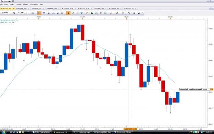This screenshot has height=134, width=214.
Task: Expand the hidden system tray icons arrow
Action: (x=189, y=132)
